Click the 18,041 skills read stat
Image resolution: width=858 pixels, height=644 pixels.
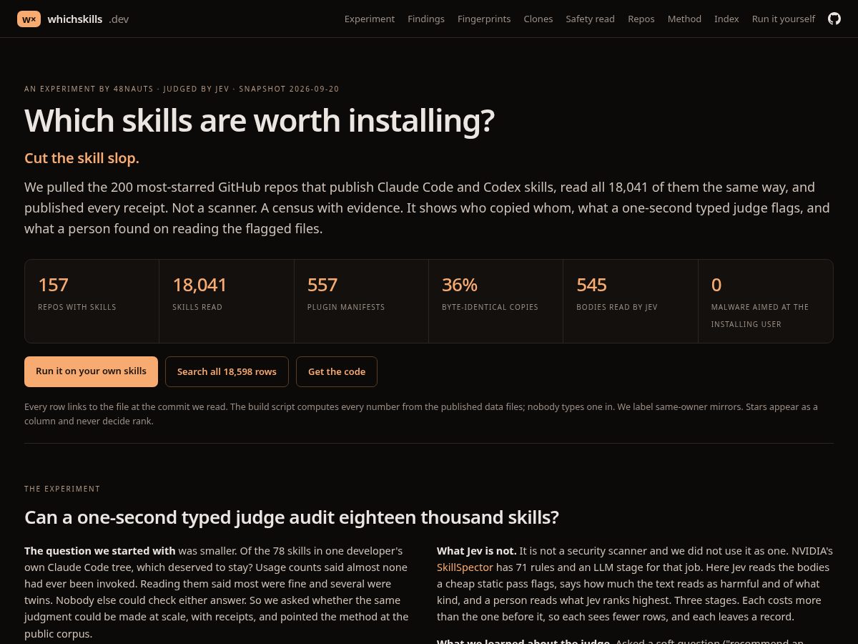click(227, 301)
